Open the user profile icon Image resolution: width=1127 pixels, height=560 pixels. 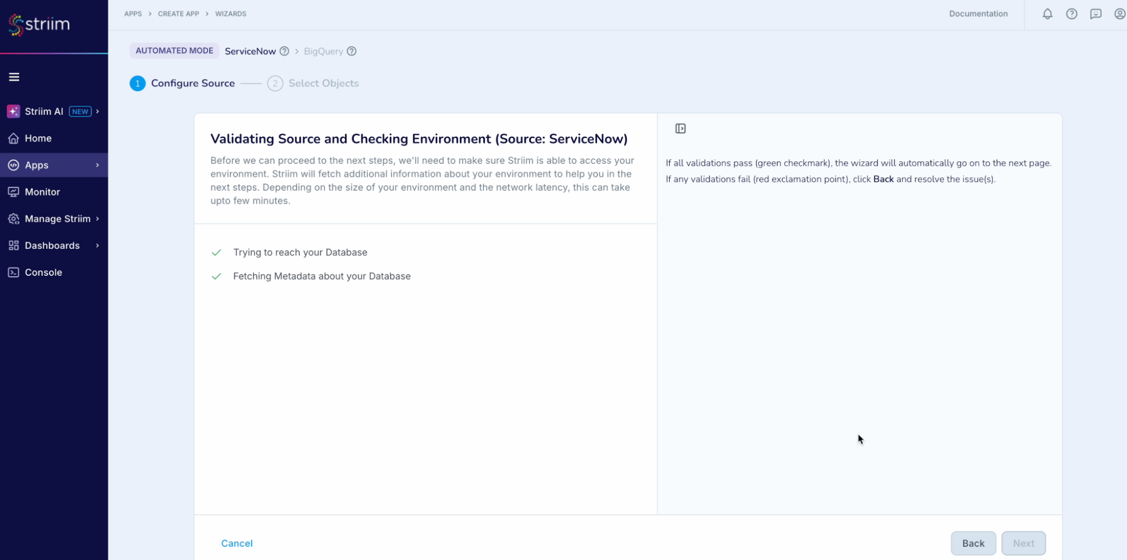(1120, 14)
